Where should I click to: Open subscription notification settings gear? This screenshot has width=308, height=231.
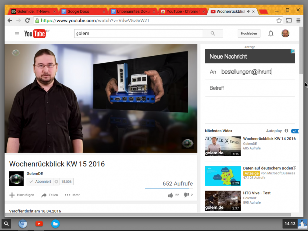point(56,182)
